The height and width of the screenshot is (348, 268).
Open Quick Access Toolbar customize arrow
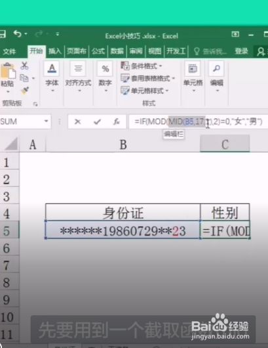coord(58,34)
